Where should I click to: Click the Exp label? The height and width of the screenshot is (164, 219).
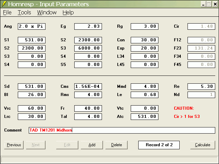(x=121, y=48)
